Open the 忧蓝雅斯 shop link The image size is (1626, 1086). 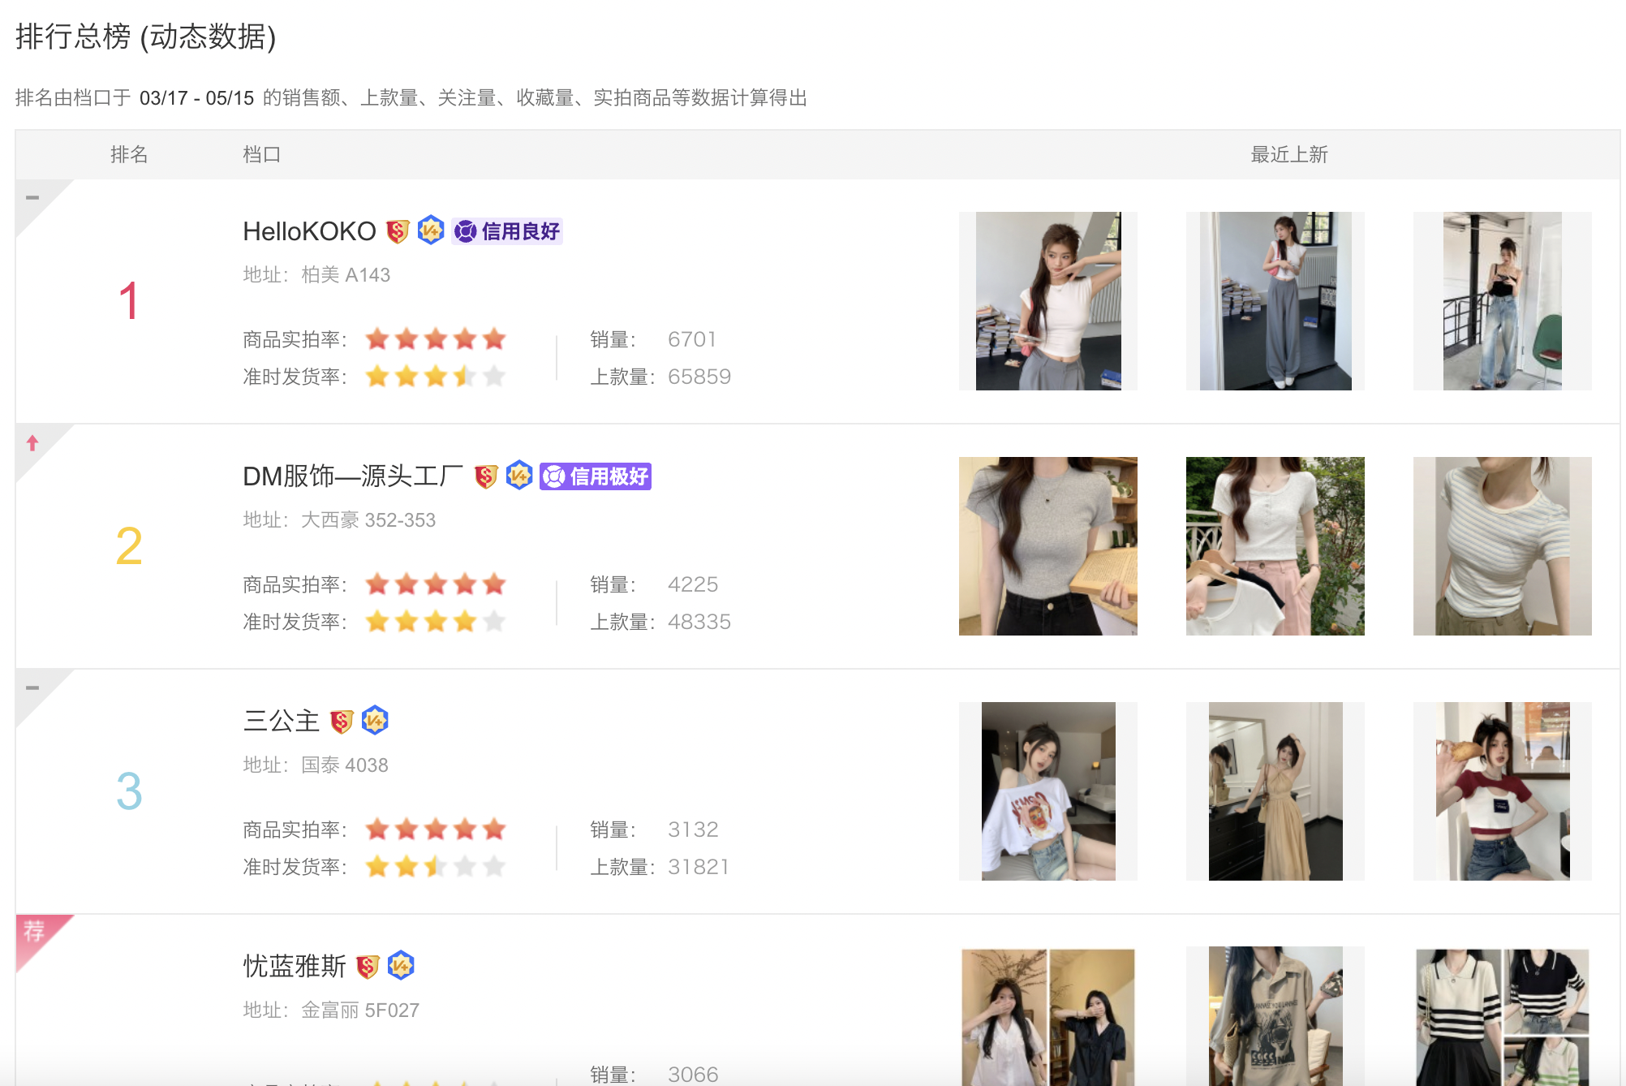point(295,967)
